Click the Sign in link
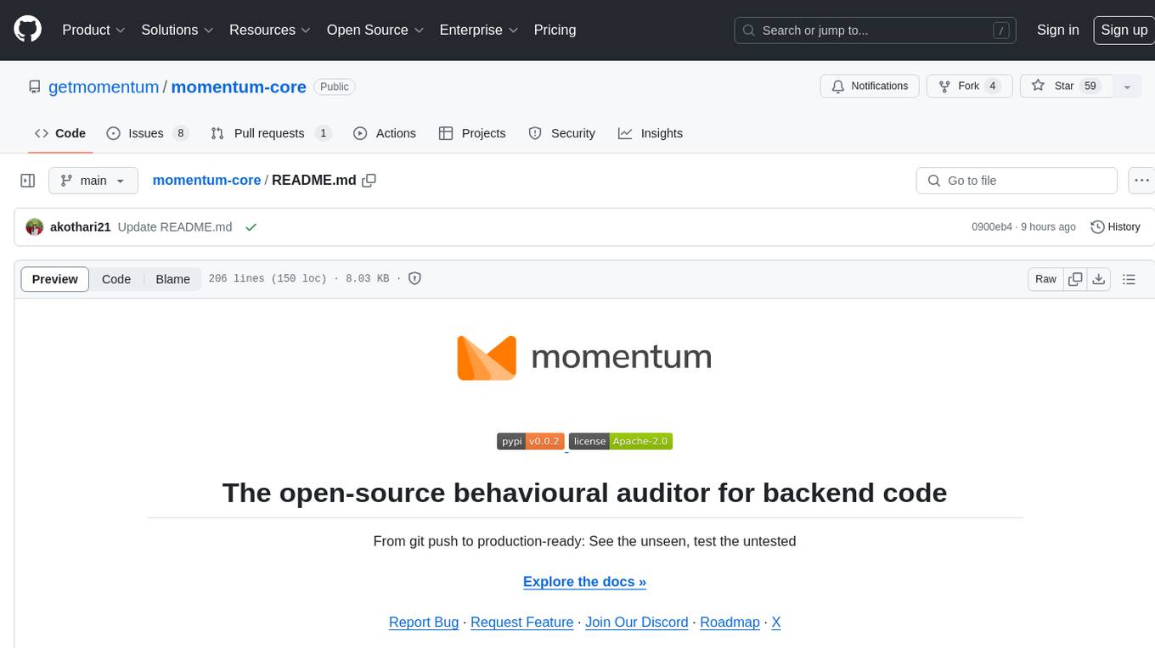The height and width of the screenshot is (648, 1155). 1057,30
